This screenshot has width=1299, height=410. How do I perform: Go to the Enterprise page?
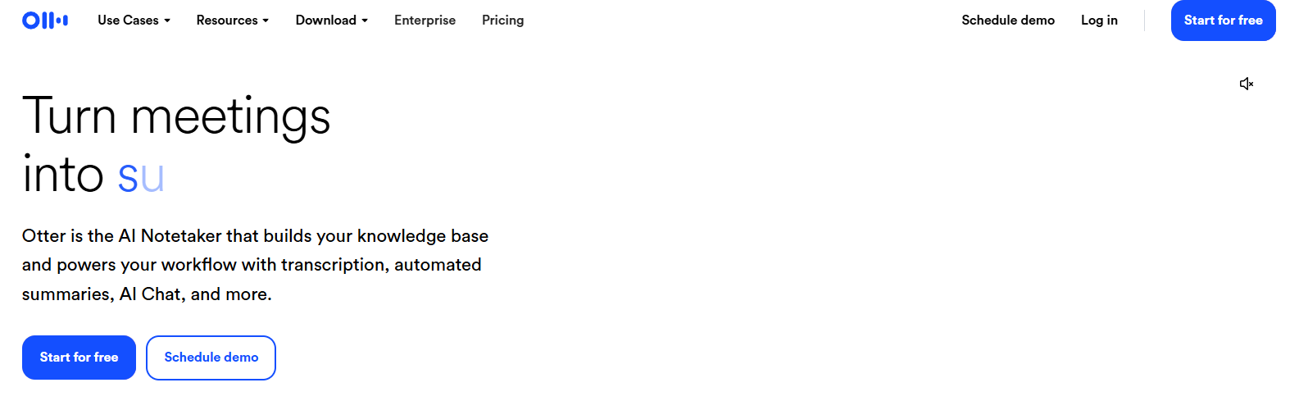(425, 20)
